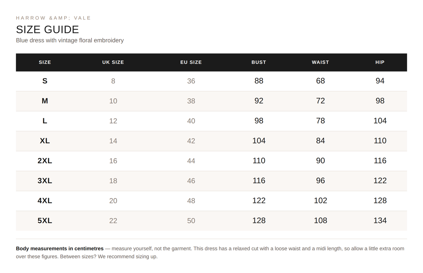The image size is (423, 273).
Task: Select the HIP column header
Action: pyautogui.click(x=380, y=62)
